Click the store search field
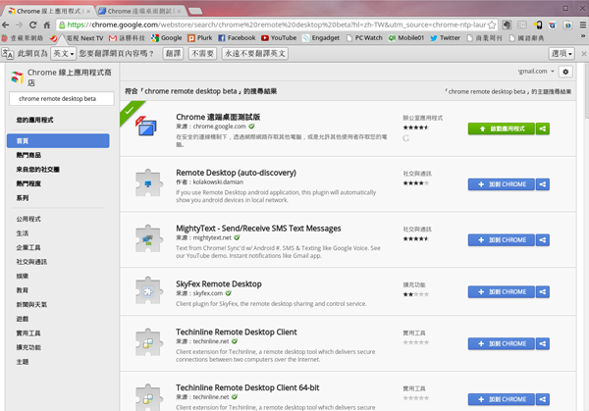Screen dimensions: 589x411 pos(62,99)
